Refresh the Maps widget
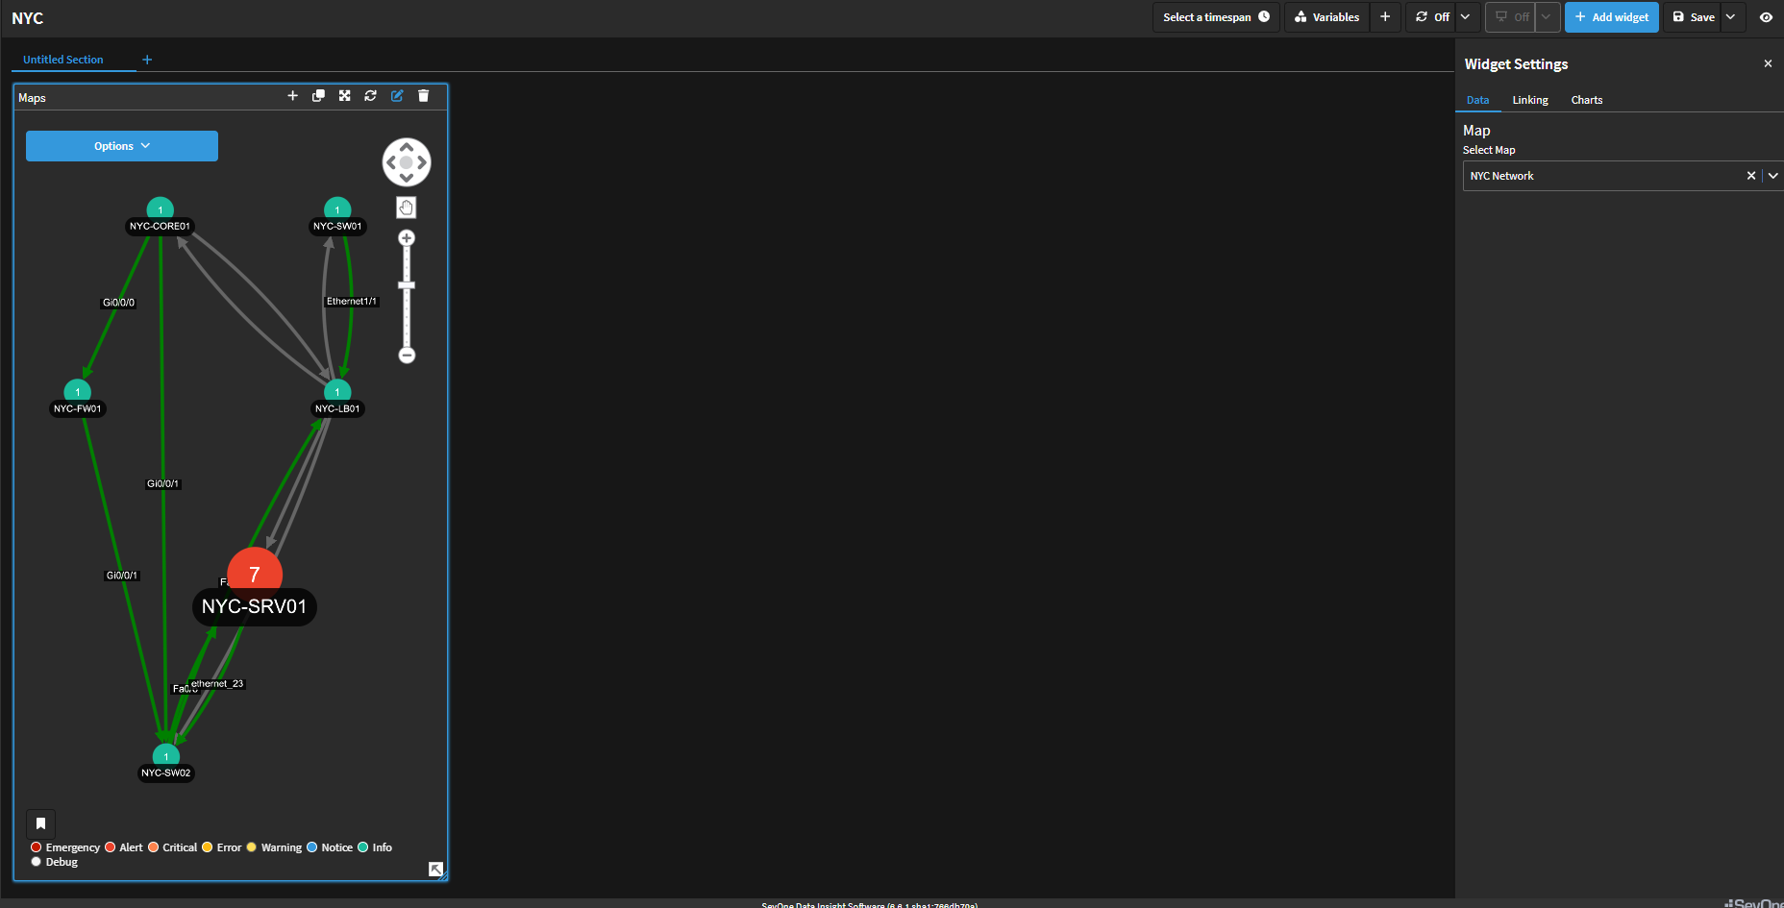The image size is (1784, 908). click(x=370, y=96)
